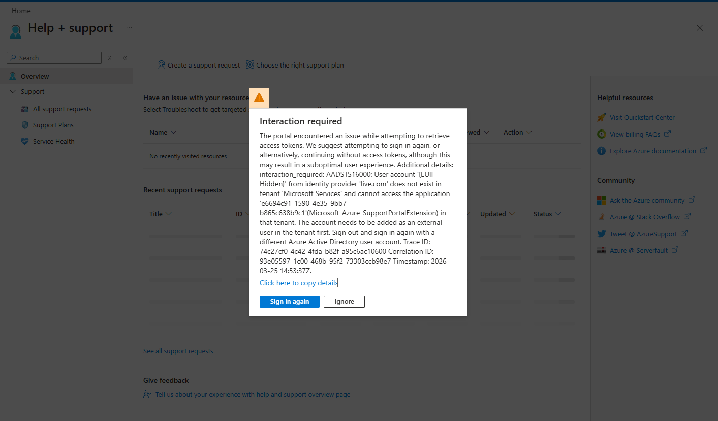Click the orange warning triangle icon
The image size is (718, 421).
(259, 98)
